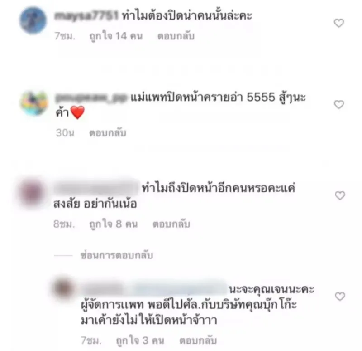Click ตอบกลับ under the nested reply with 3 likes
This screenshot has height=351, width=362.
coord(198,341)
